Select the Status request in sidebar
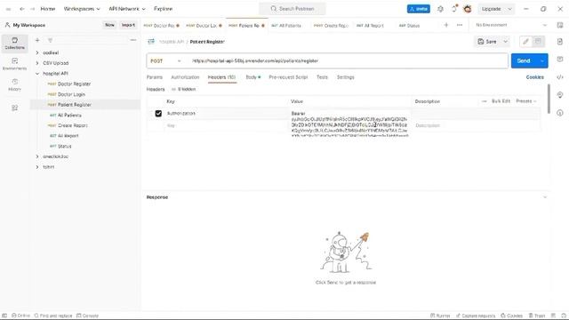The height and width of the screenshot is (320, 569). (65, 146)
